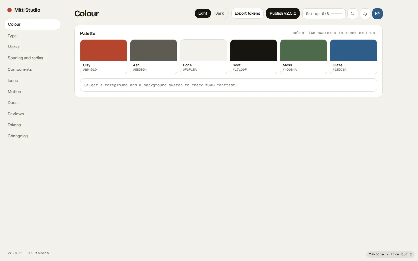Open the Docs section
This screenshot has width=418, height=261.
coord(32,103)
